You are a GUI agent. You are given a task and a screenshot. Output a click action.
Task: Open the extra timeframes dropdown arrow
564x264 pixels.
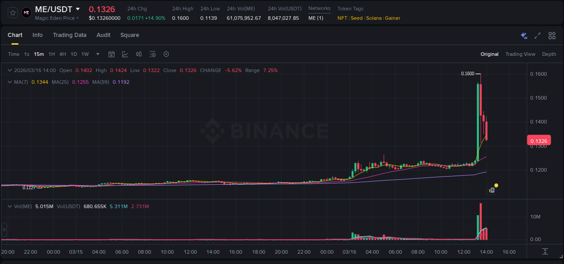[97, 54]
